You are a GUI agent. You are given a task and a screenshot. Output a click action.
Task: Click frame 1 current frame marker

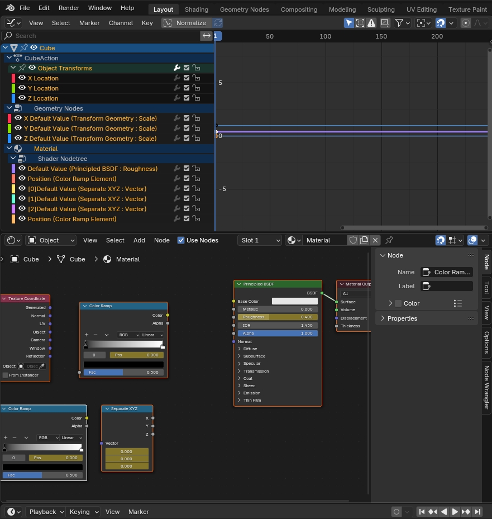[x=217, y=36]
